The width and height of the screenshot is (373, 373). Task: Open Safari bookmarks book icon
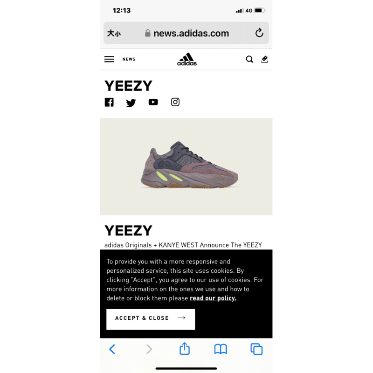pyautogui.click(x=221, y=349)
